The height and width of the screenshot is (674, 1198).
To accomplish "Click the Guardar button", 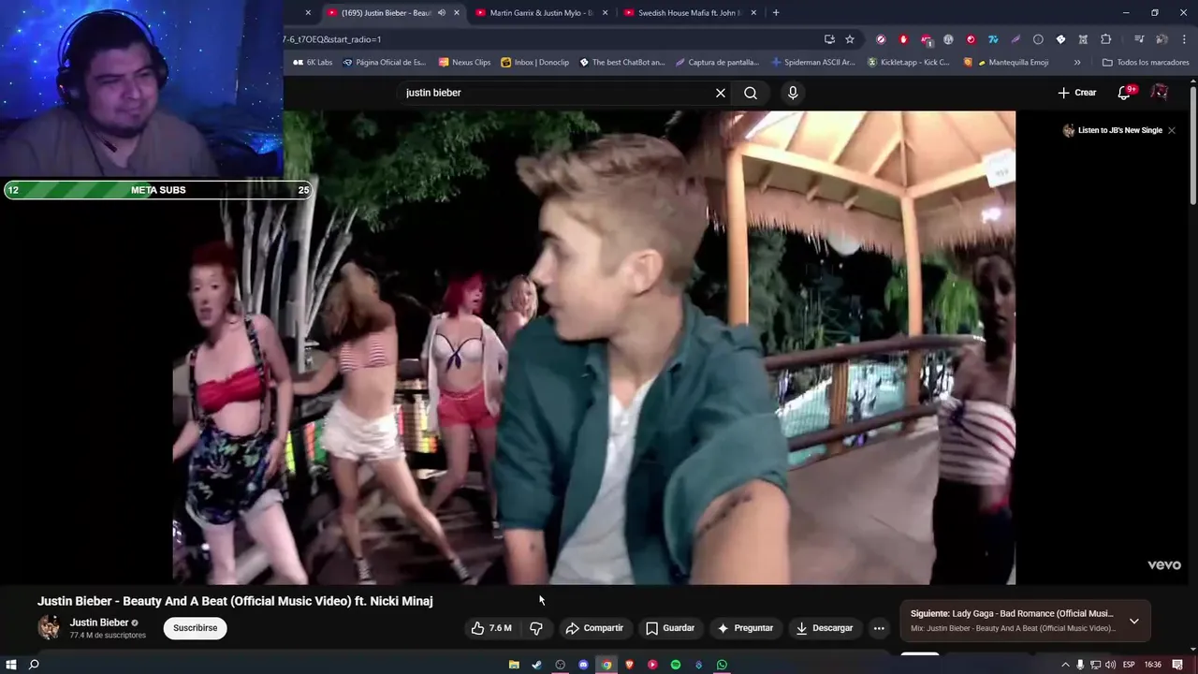I will pyautogui.click(x=670, y=628).
